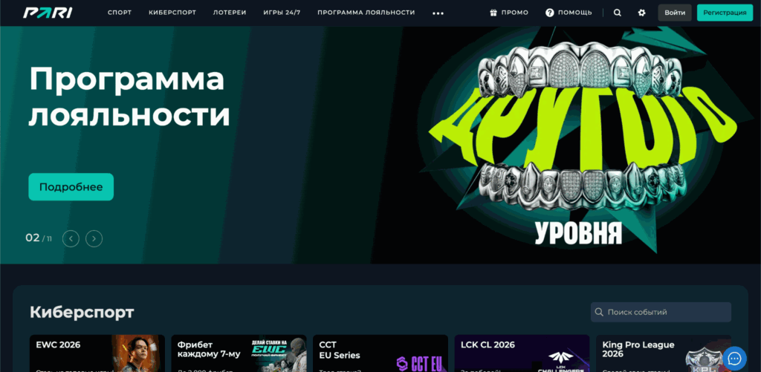
Task: Click the magnifier icon in Поиск событий field
Action: pyautogui.click(x=599, y=313)
